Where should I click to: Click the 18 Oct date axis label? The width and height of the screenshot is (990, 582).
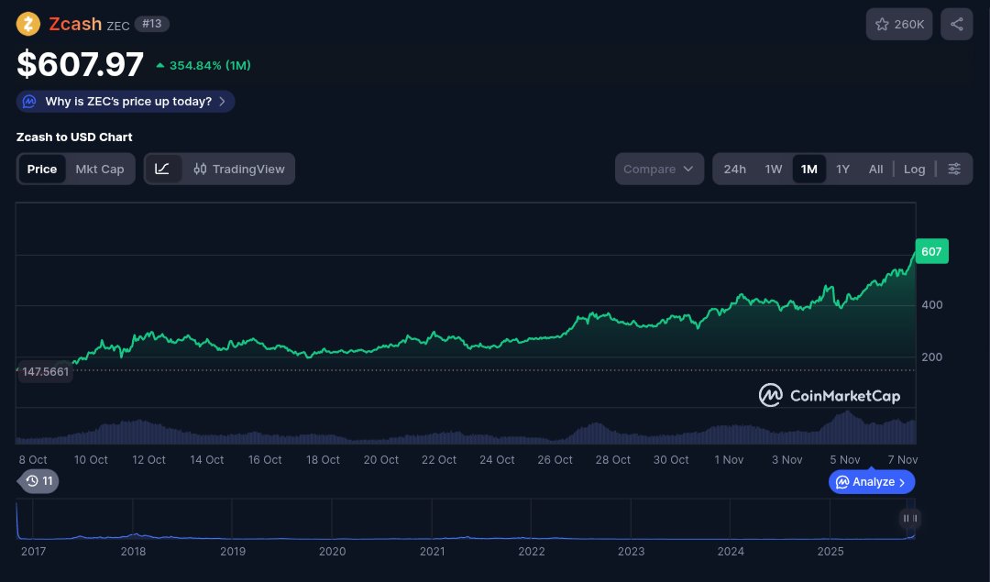coord(323,460)
